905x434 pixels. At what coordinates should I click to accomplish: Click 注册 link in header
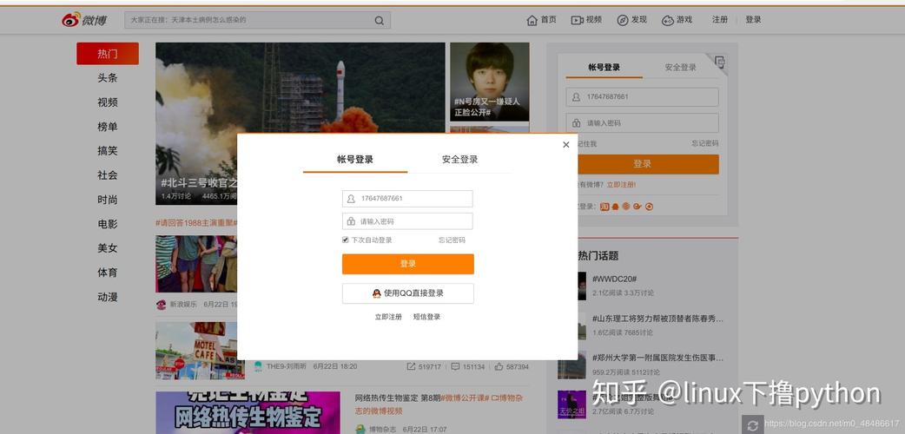pyautogui.click(x=720, y=20)
